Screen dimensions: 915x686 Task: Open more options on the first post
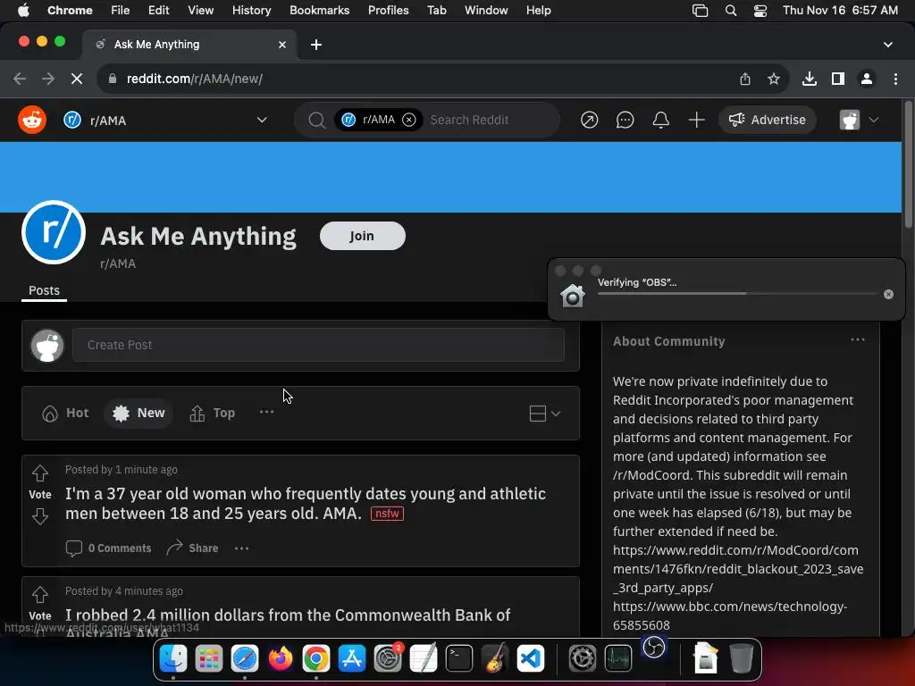(x=241, y=548)
